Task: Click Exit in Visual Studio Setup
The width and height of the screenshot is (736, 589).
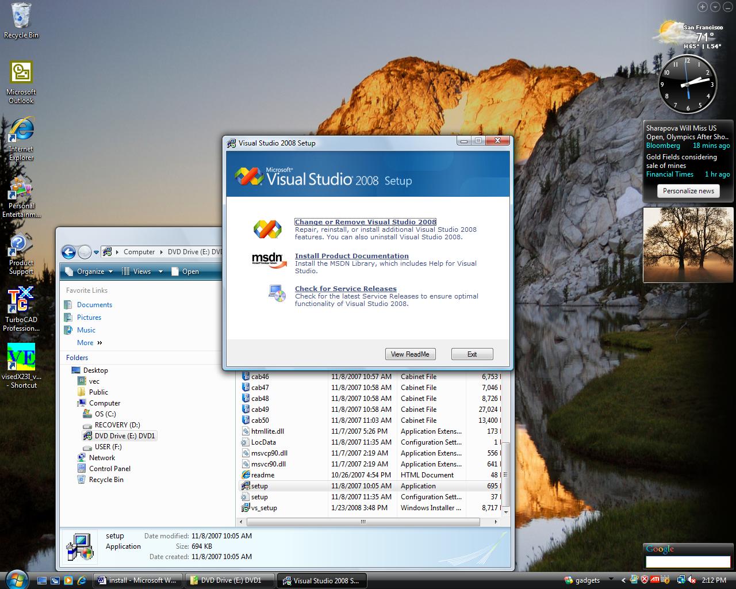Action: pyautogui.click(x=472, y=354)
